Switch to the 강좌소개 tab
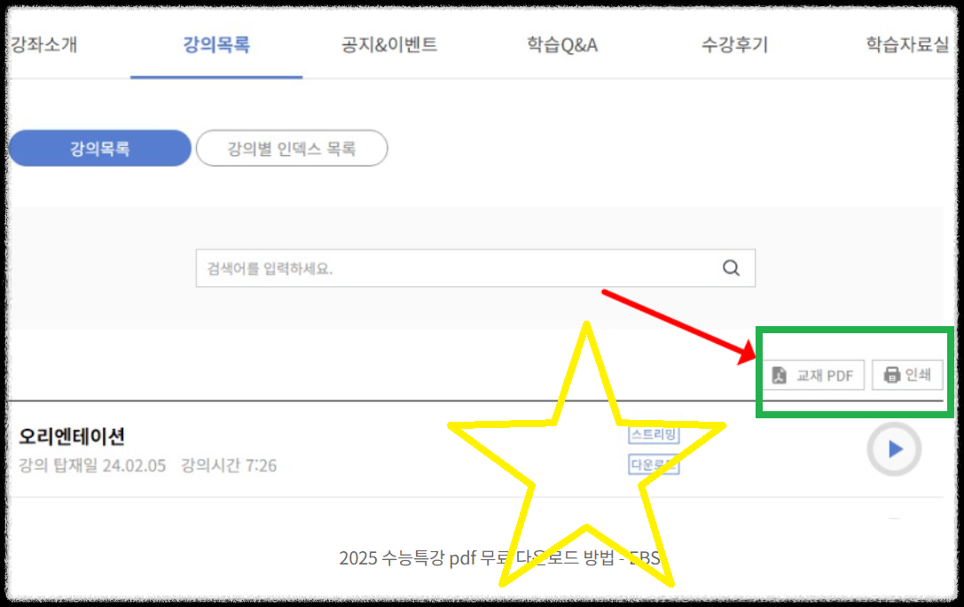 click(x=44, y=44)
